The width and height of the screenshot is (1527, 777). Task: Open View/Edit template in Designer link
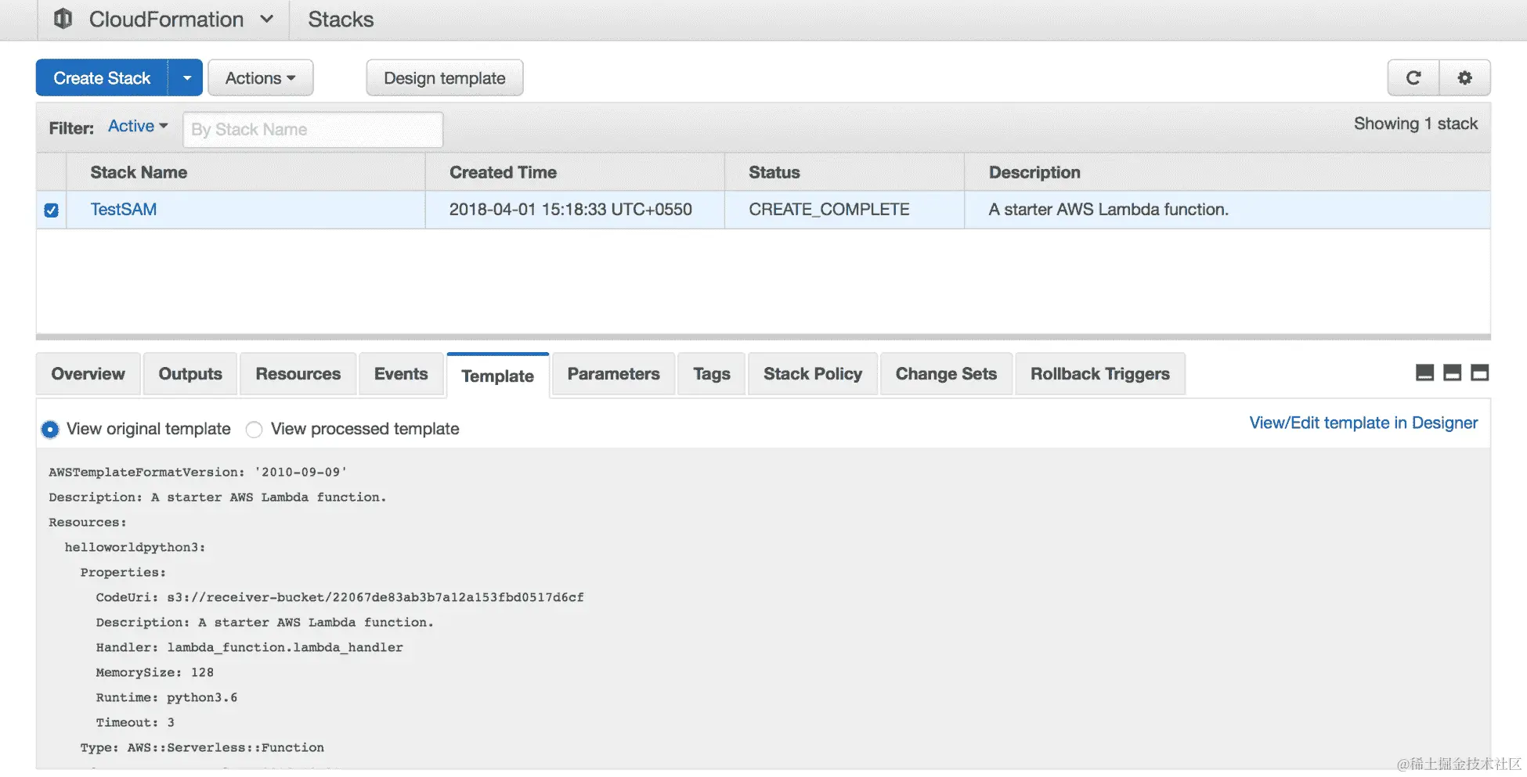pyautogui.click(x=1363, y=423)
